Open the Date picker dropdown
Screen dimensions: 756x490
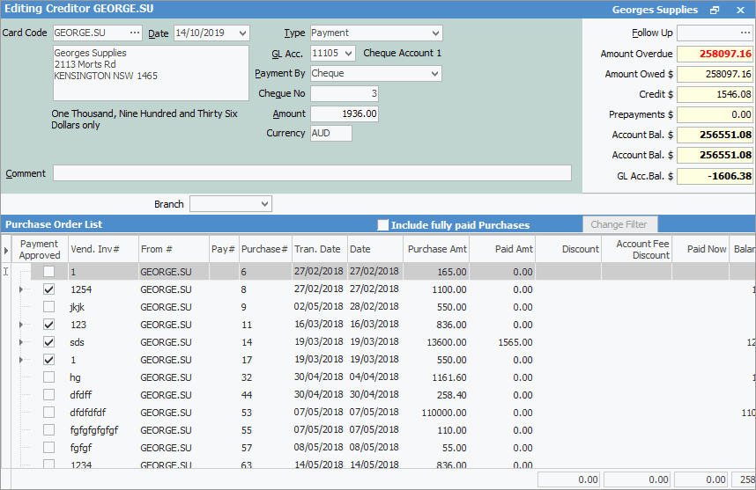pyautogui.click(x=242, y=33)
